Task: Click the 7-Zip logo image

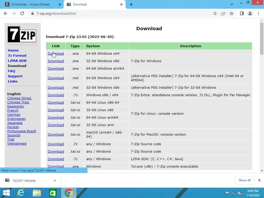Action: [22, 34]
